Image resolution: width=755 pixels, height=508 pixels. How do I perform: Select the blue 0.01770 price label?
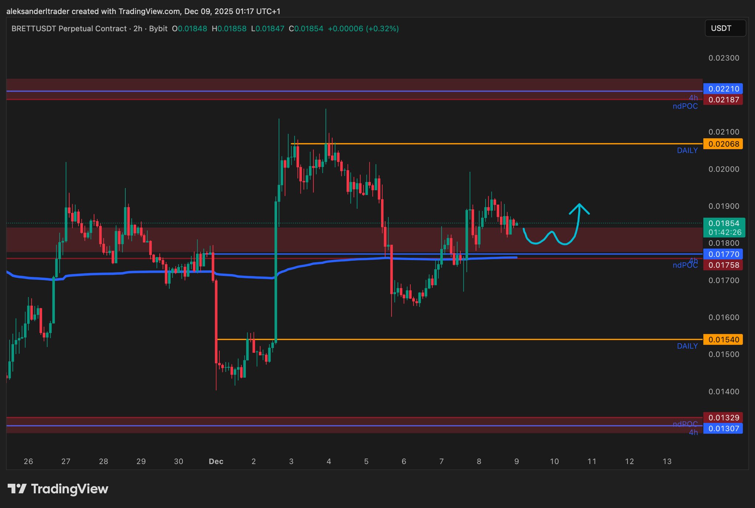723,254
